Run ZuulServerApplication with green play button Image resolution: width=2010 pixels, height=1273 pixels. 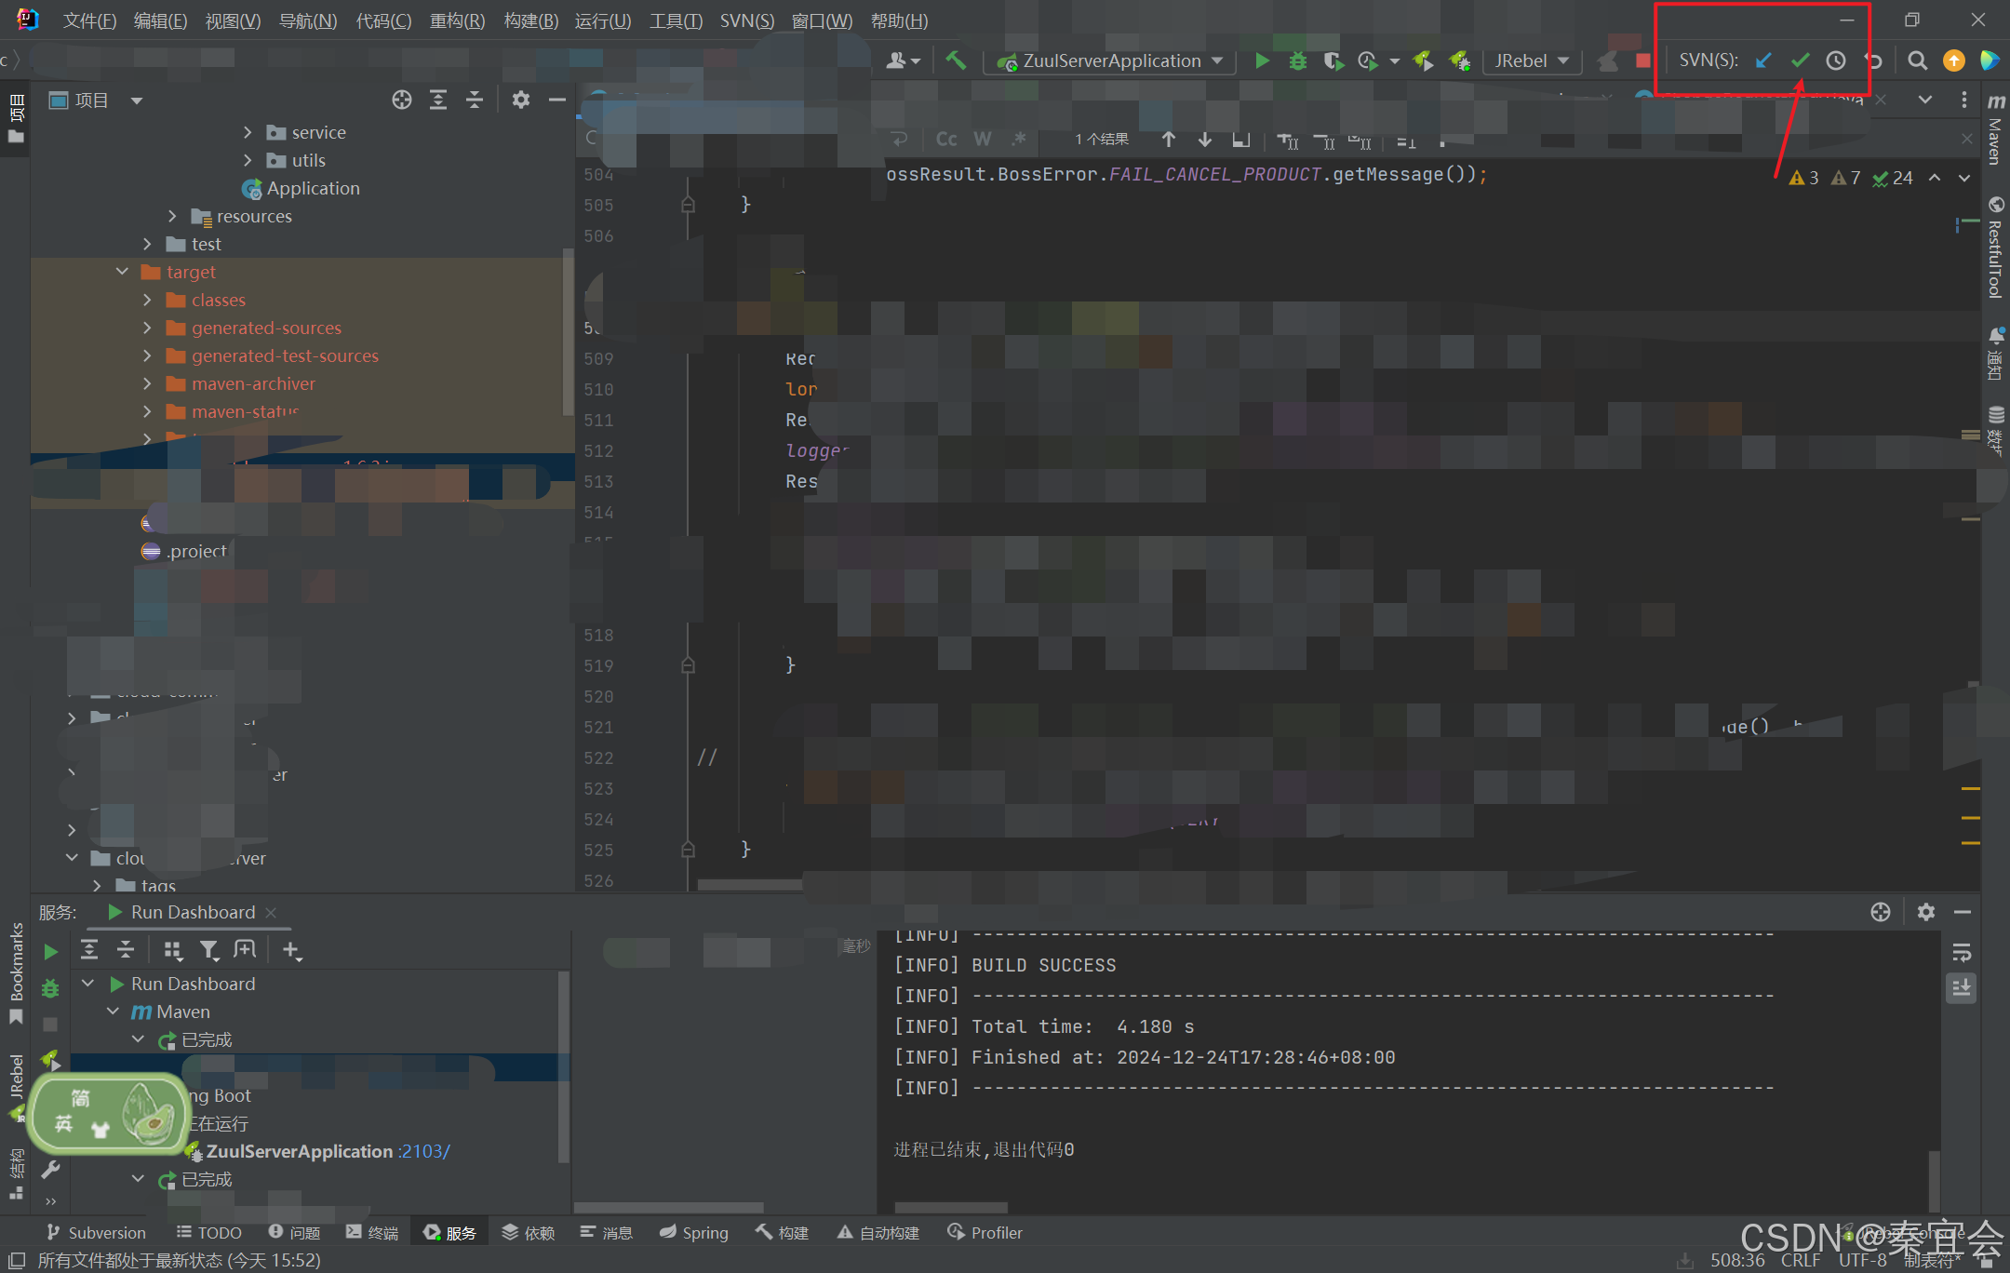(1262, 60)
